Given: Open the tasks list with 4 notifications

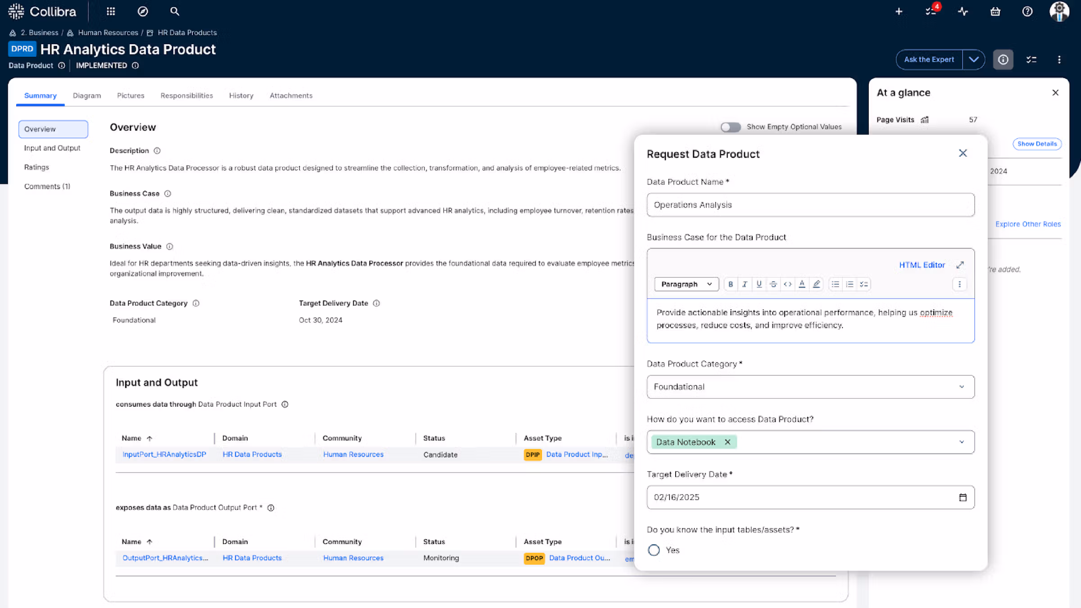Looking at the screenshot, I should tap(931, 11).
